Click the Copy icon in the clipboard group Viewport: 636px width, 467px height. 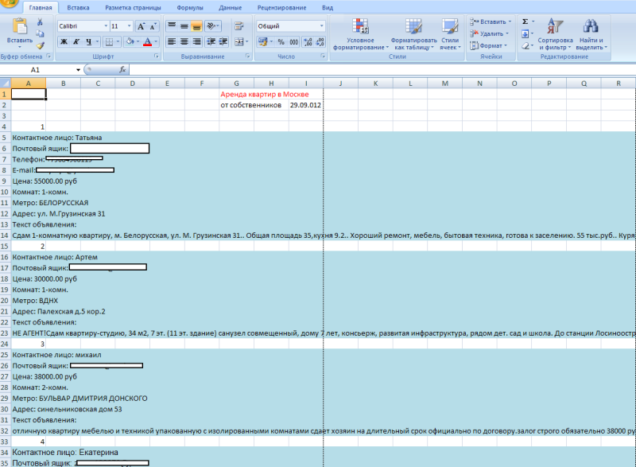point(40,33)
